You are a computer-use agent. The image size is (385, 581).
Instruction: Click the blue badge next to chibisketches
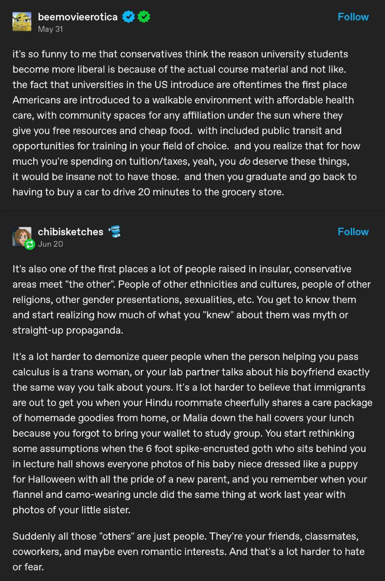point(114,231)
